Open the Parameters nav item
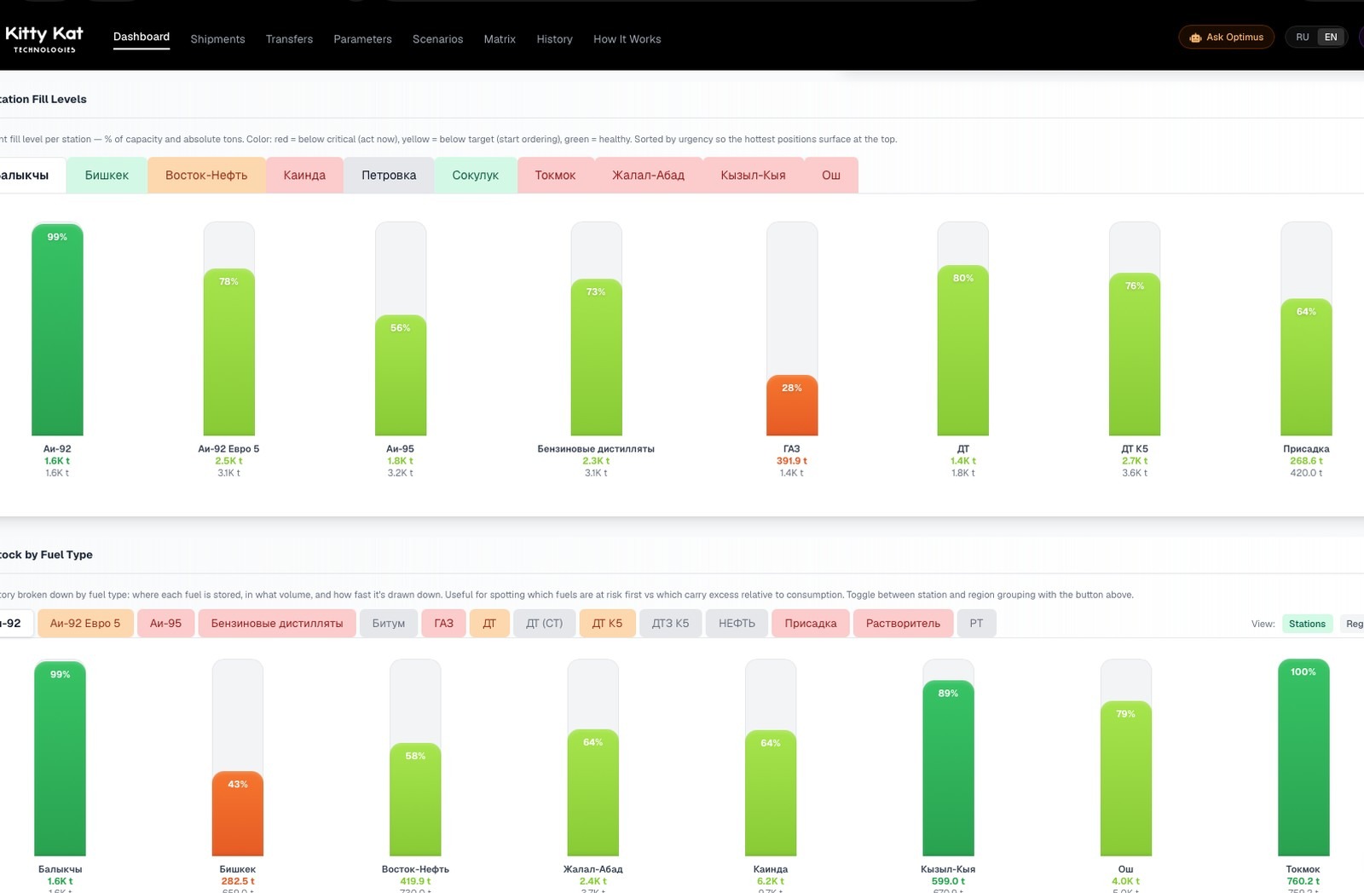1364x893 pixels. [362, 39]
